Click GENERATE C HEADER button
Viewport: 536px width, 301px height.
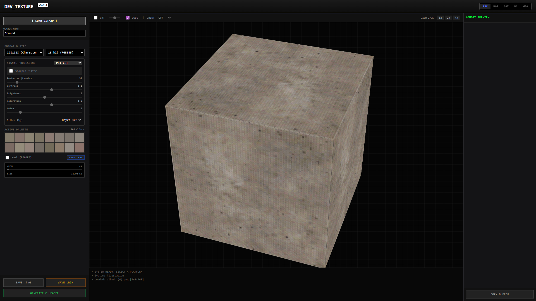tap(44, 293)
